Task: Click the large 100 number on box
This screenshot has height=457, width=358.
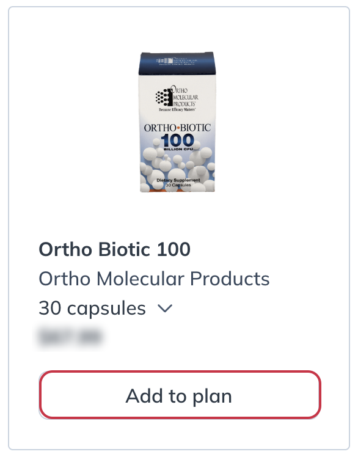Action: pos(177,141)
